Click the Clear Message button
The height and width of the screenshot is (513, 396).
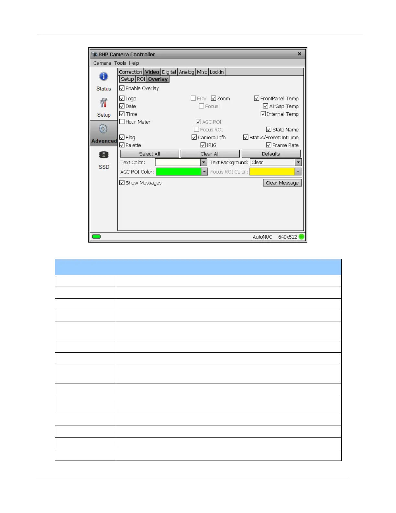pos(282,183)
